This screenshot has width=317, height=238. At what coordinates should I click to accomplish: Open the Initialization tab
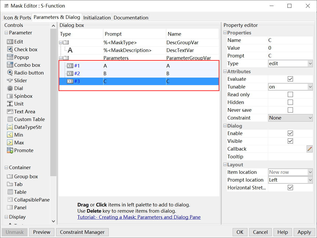tap(97, 18)
